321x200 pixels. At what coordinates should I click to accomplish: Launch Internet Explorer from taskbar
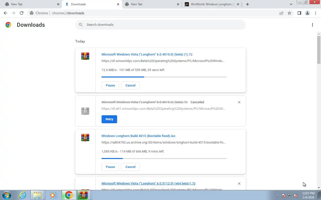[23, 195]
